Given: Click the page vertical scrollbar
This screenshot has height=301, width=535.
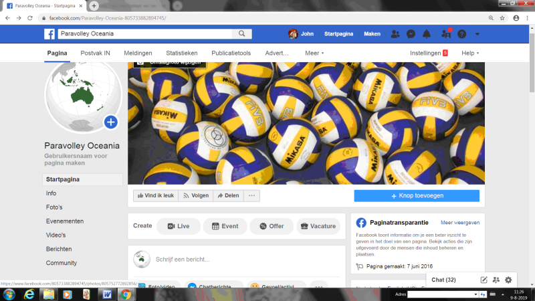Looking at the screenshot, I should coord(532,63).
